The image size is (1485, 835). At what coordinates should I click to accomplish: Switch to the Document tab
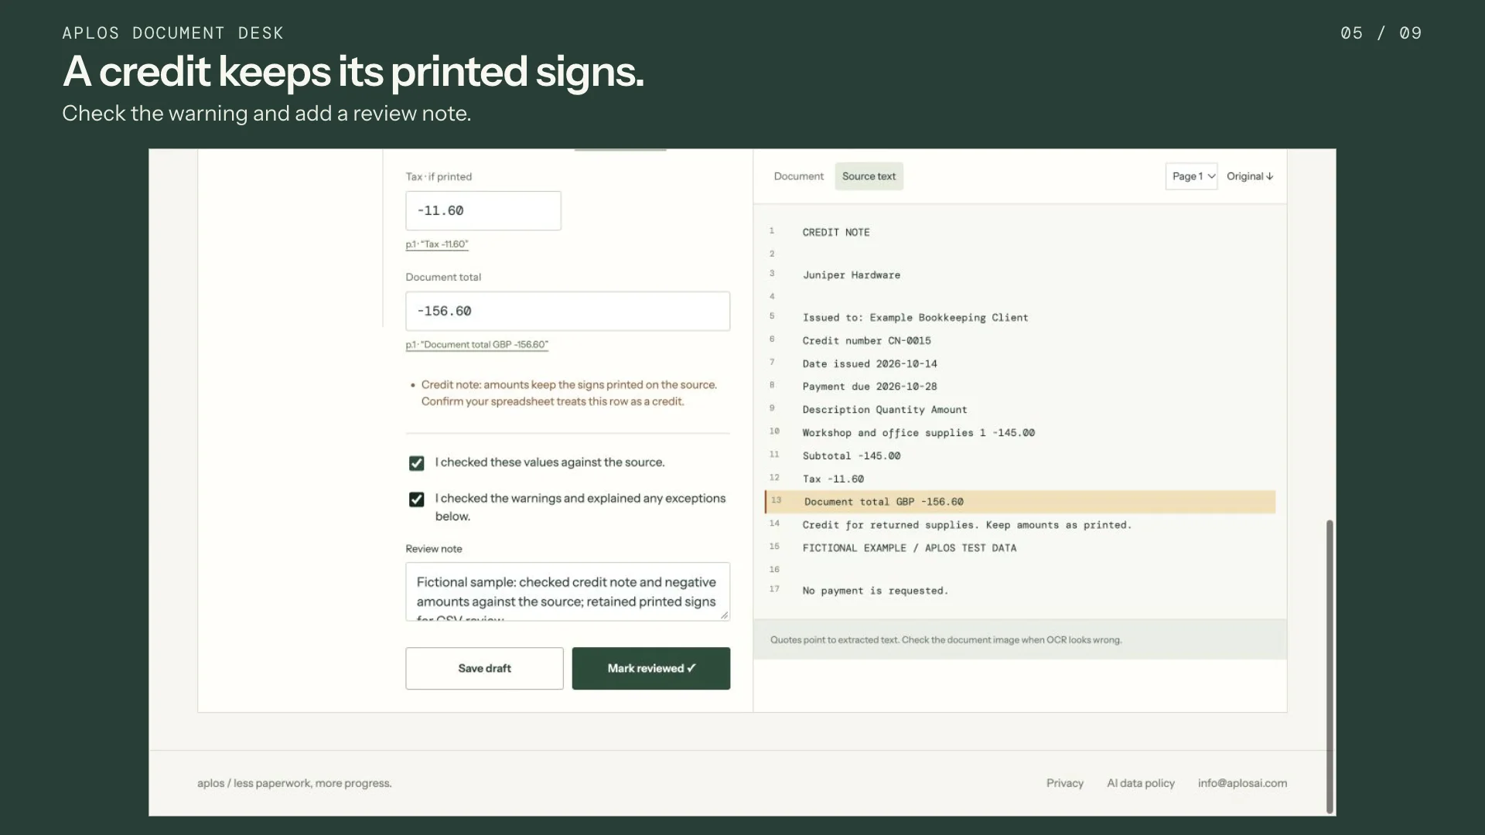(798, 176)
